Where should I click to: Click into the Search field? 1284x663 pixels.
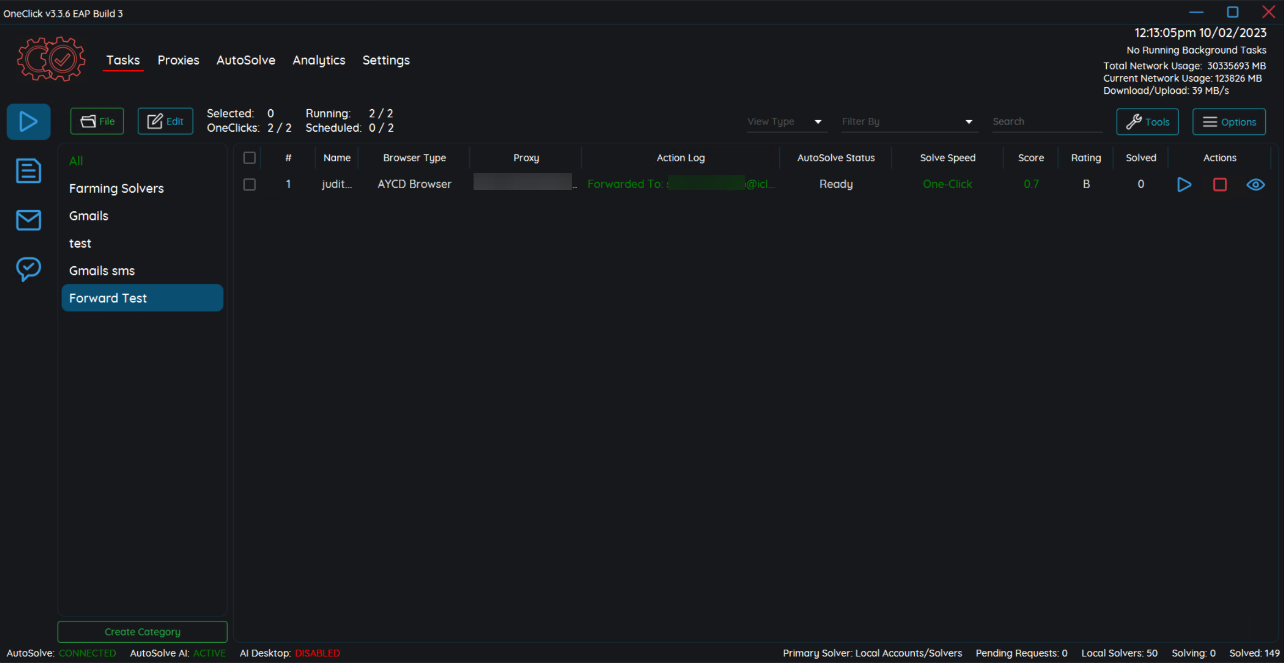click(x=1046, y=122)
